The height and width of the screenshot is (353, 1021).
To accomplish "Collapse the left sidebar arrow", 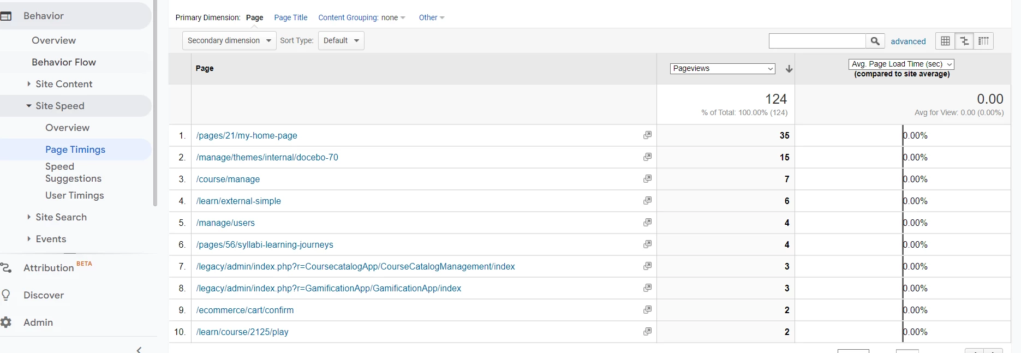I will pos(139,349).
